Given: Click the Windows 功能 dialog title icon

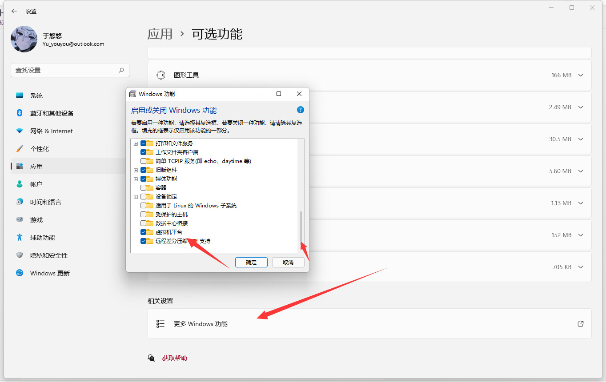Looking at the screenshot, I should point(133,94).
